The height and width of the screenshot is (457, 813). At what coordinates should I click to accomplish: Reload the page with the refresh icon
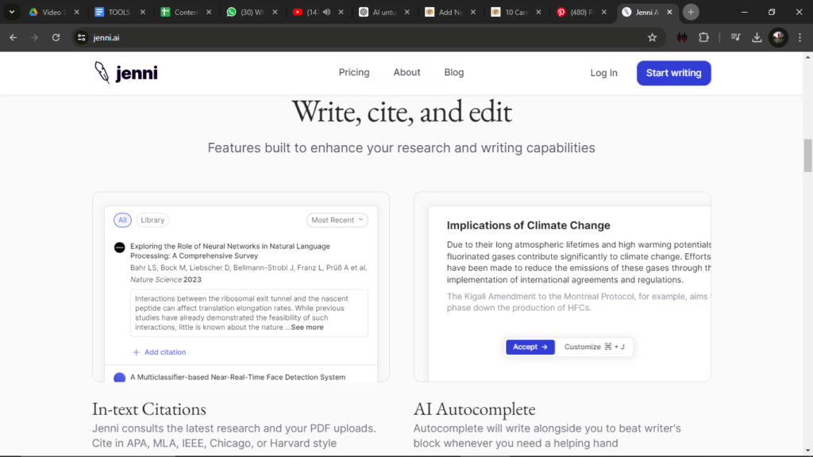pos(56,37)
